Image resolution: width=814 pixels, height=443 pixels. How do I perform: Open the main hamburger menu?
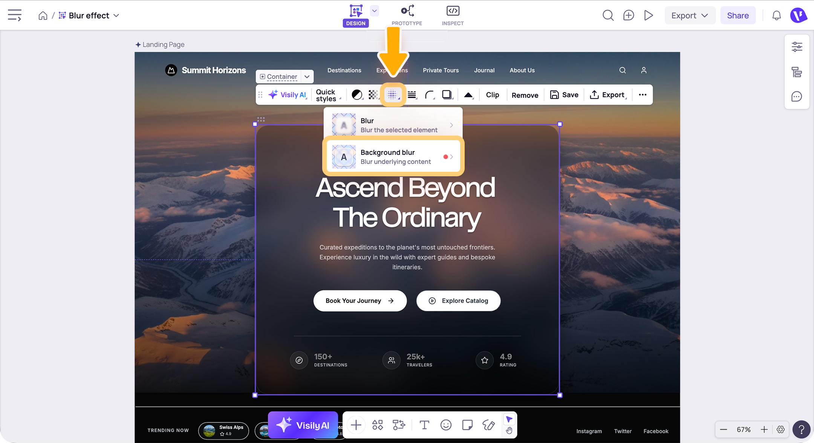[15, 15]
